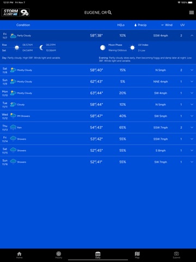Tap the Tue 11/11 cloudy icon
The image size is (196, 262).
coord(13,104)
